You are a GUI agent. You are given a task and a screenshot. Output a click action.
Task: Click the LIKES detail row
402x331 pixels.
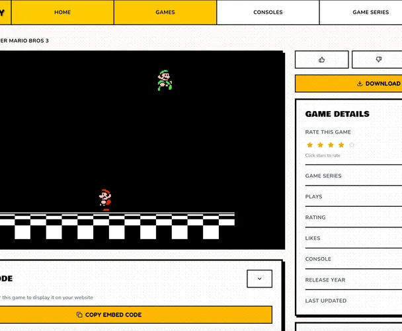[x=354, y=238]
